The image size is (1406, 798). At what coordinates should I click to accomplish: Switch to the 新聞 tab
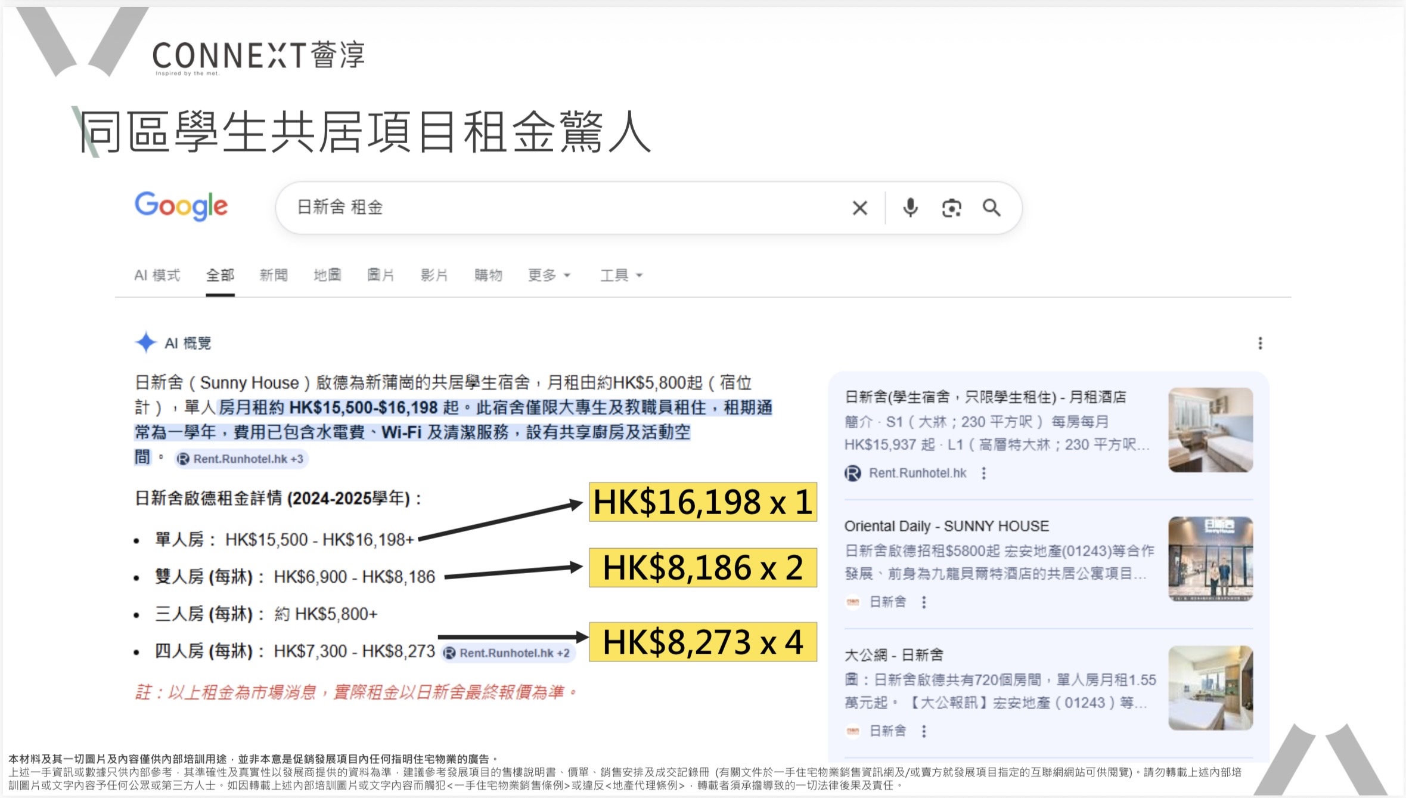pyautogui.click(x=274, y=275)
